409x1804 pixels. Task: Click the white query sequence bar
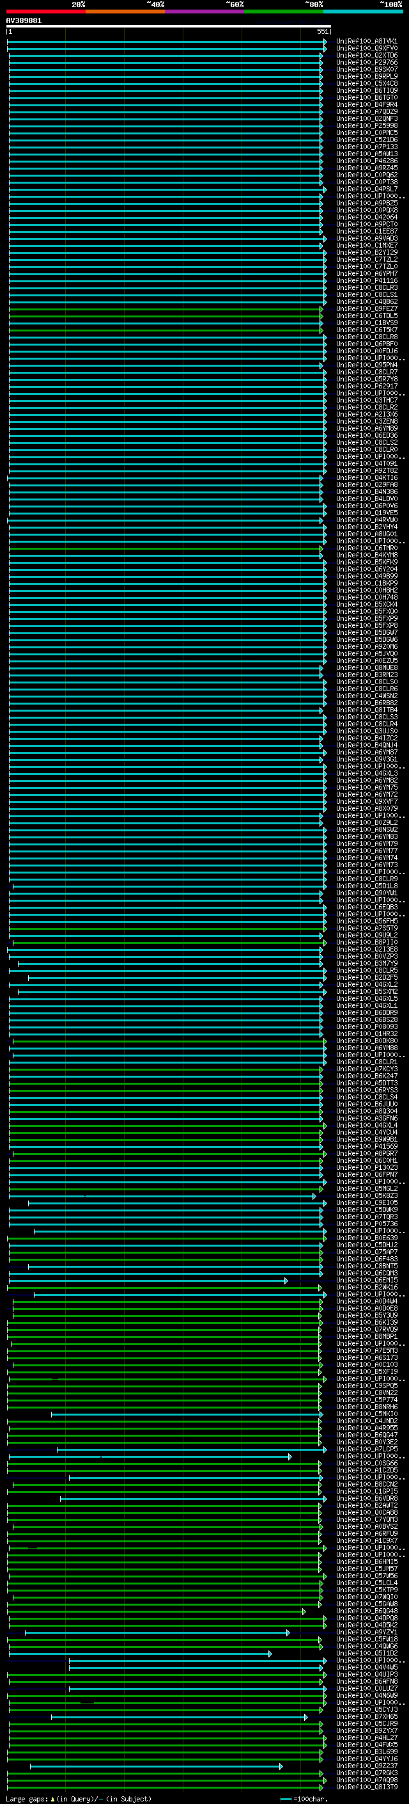pyautogui.click(x=169, y=27)
